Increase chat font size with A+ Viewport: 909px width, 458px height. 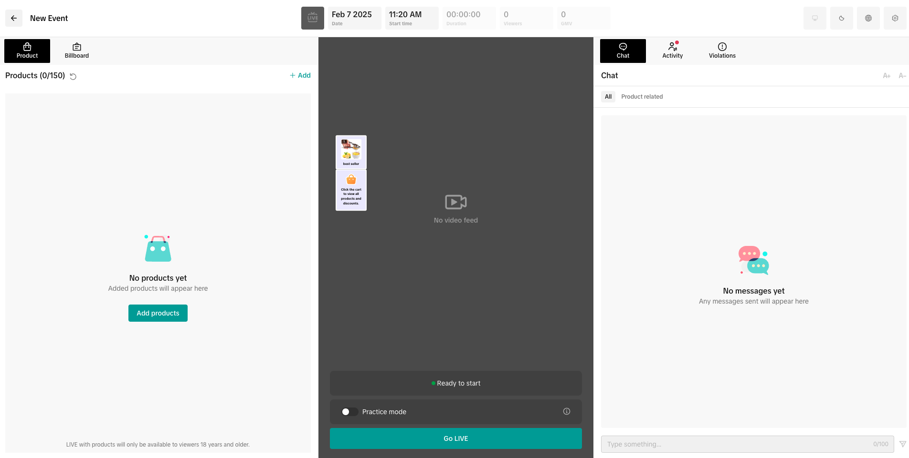click(x=887, y=76)
